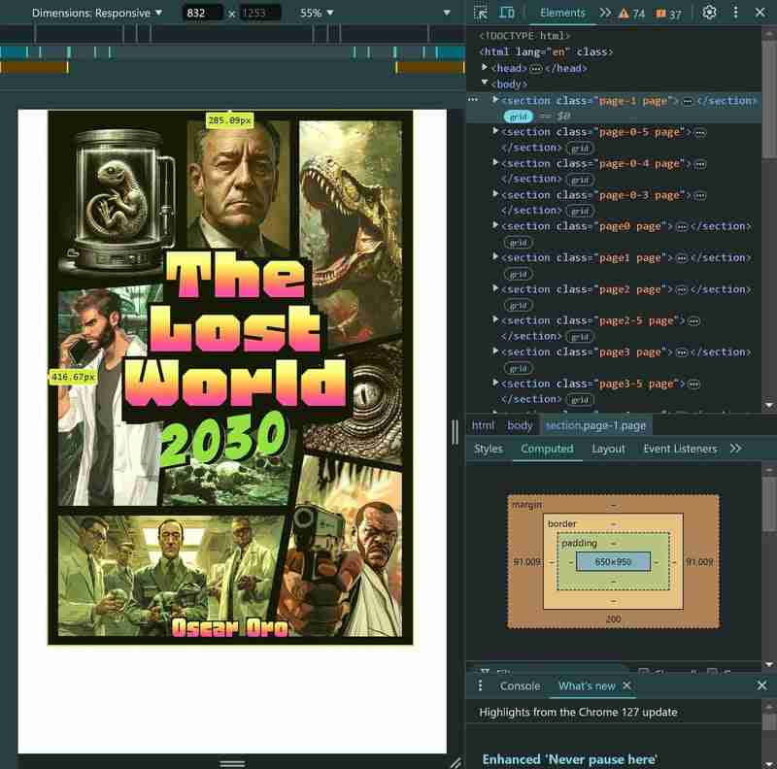The image size is (777, 769).
Task: Collapse the body element triangle
Action: point(485,83)
